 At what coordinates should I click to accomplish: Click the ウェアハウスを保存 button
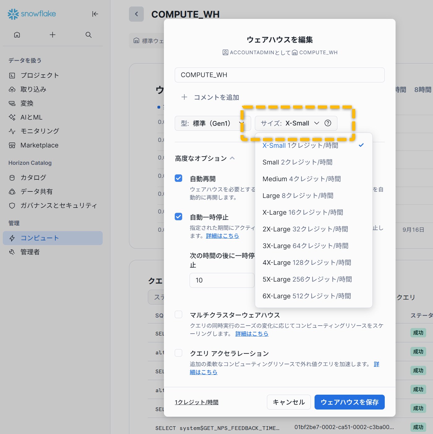click(349, 402)
